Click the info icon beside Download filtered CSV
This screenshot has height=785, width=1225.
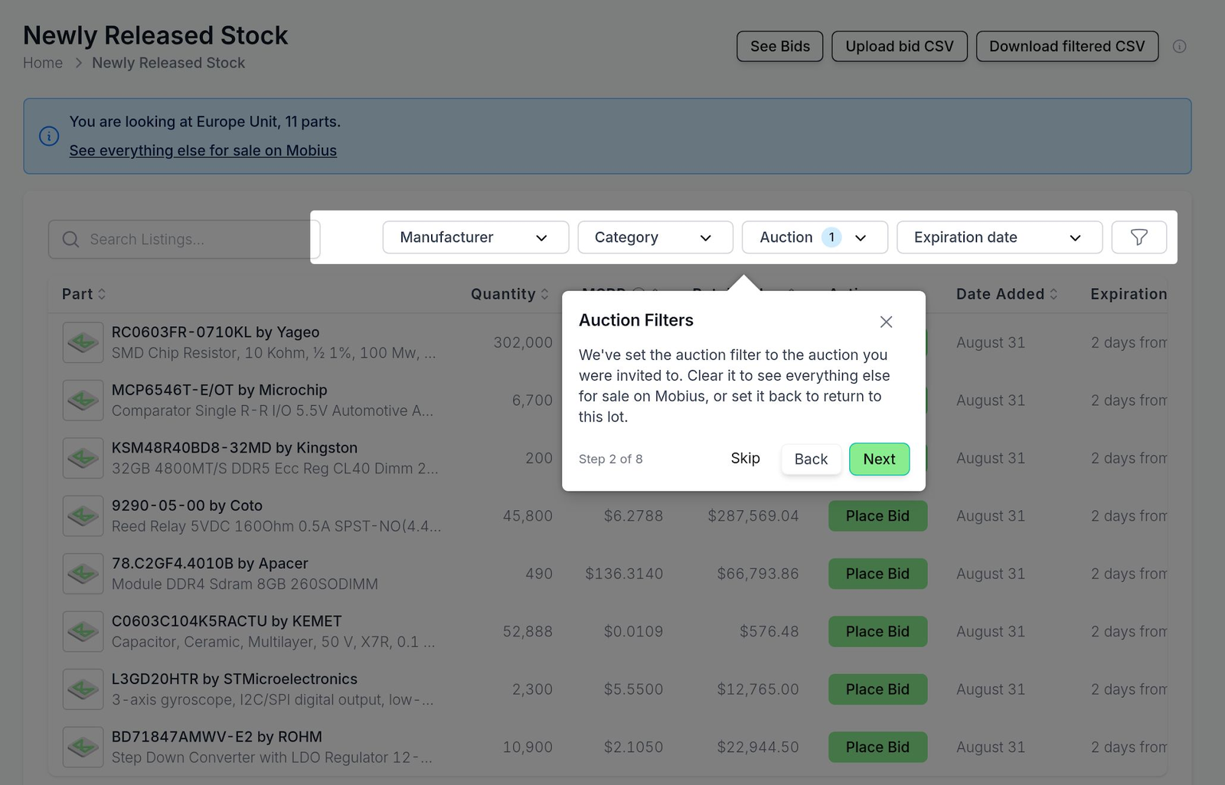[x=1179, y=47]
